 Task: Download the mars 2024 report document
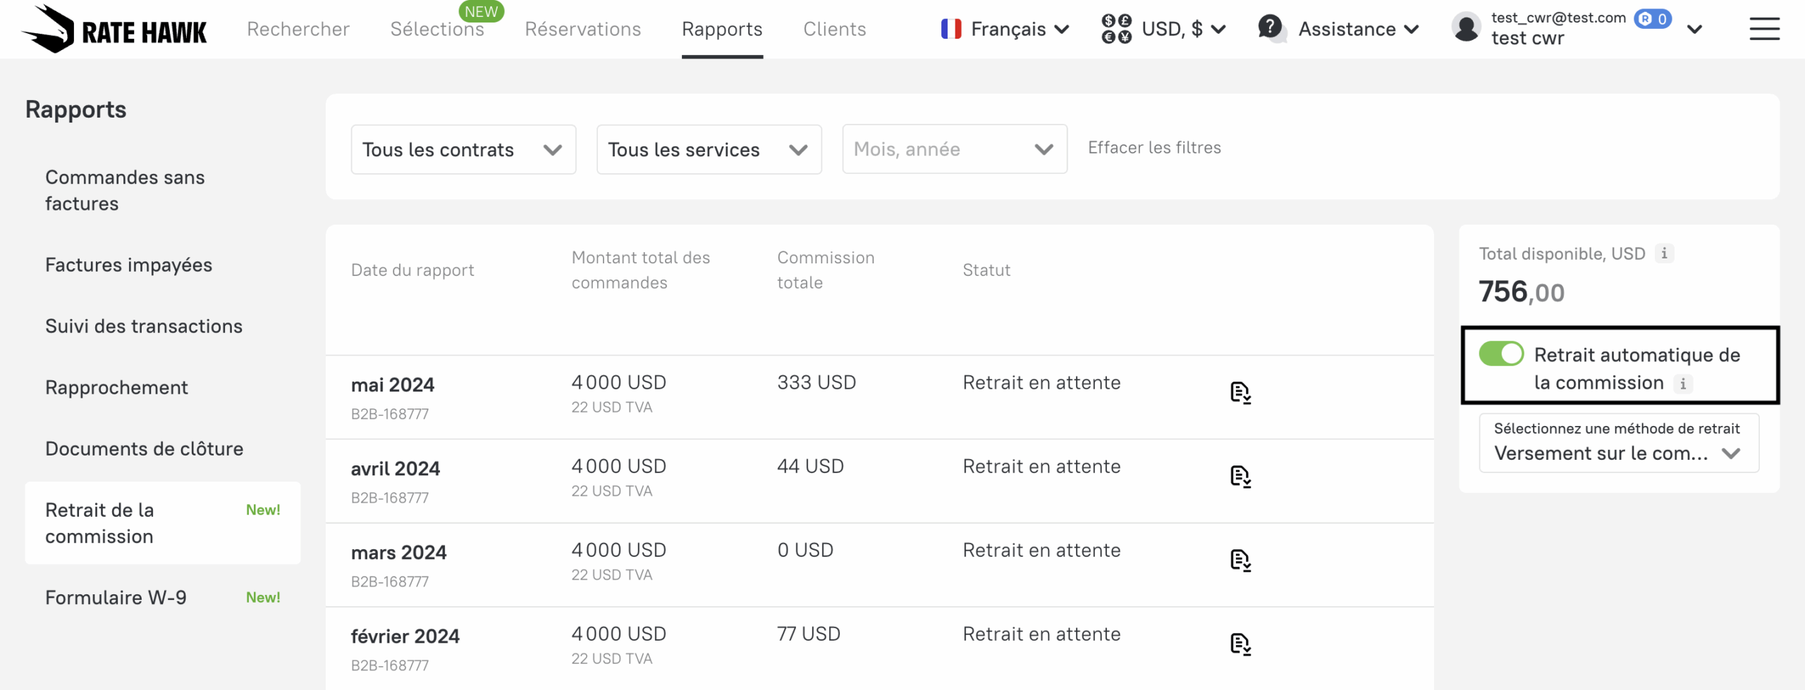(x=1240, y=560)
